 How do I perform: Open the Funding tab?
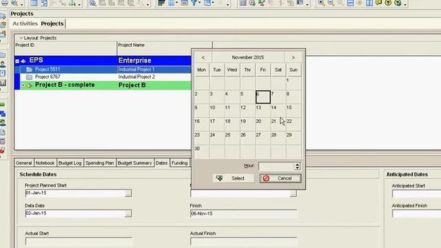coord(179,163)
